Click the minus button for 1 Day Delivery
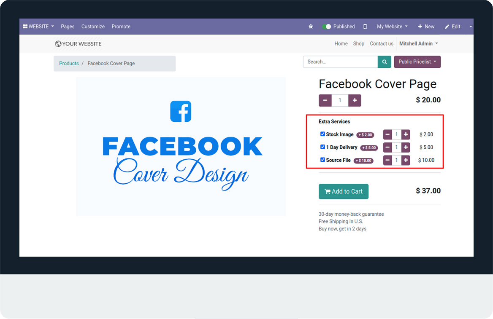Screen dimensions: 493x319 tap(387, 147)
